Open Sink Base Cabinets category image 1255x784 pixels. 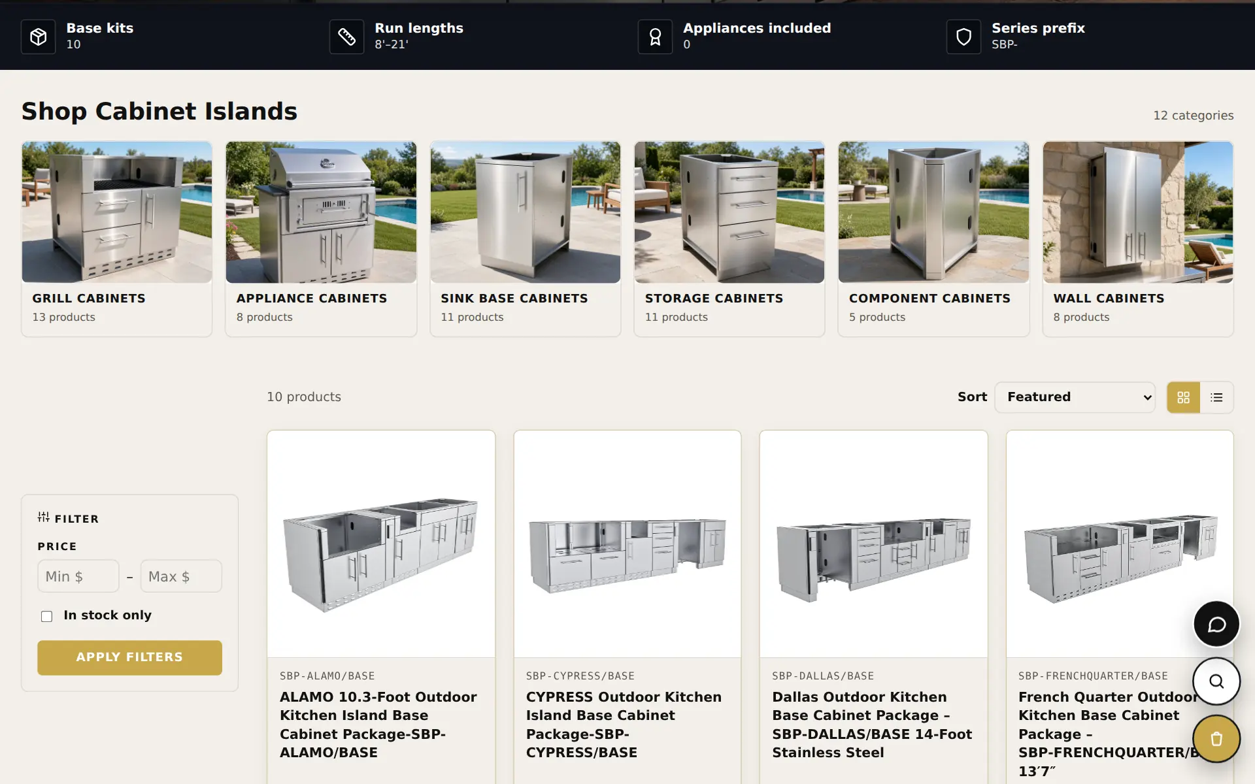tap(526, 212)
